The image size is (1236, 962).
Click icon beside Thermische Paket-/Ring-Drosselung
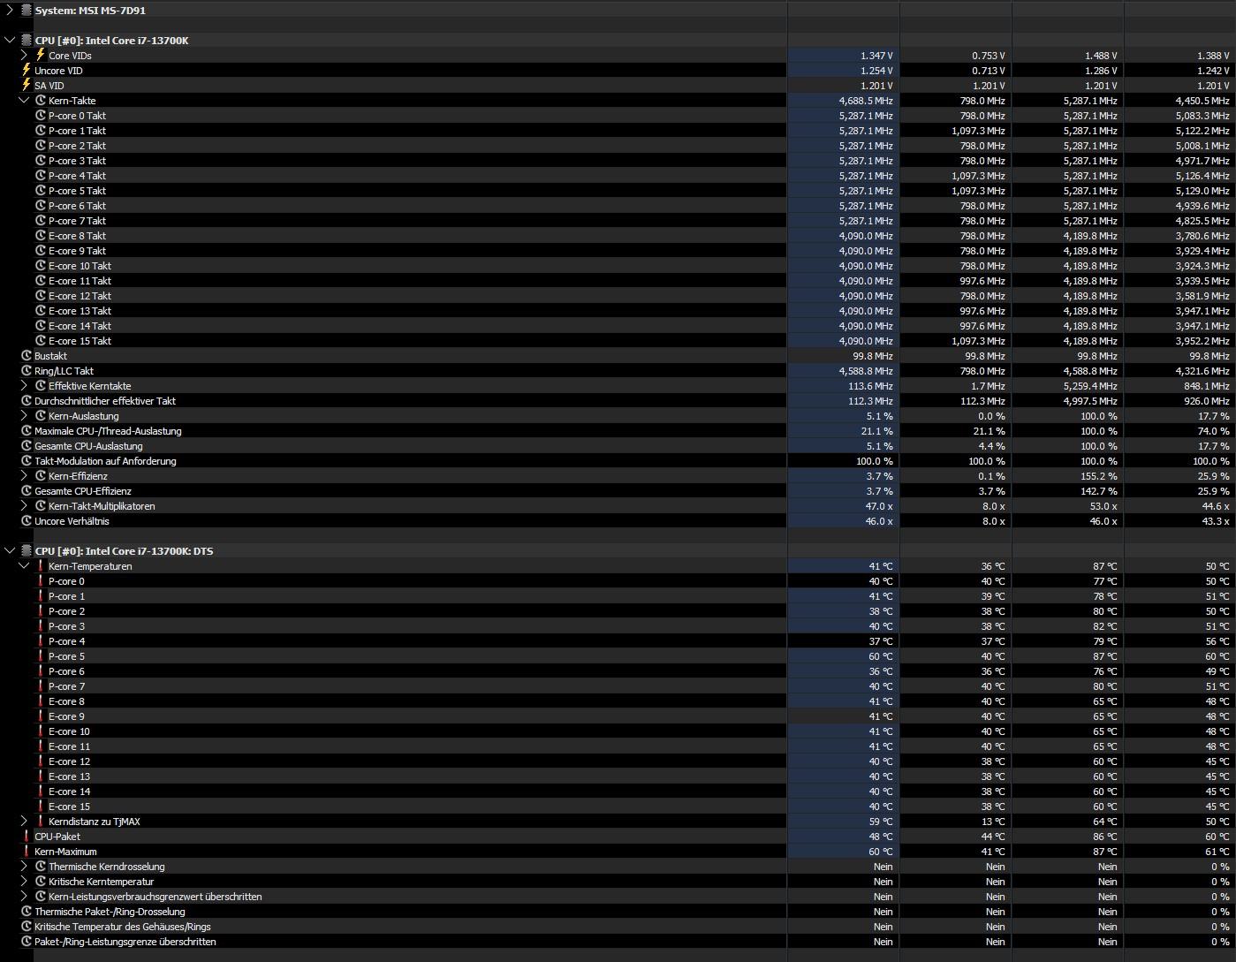[27, 912]
